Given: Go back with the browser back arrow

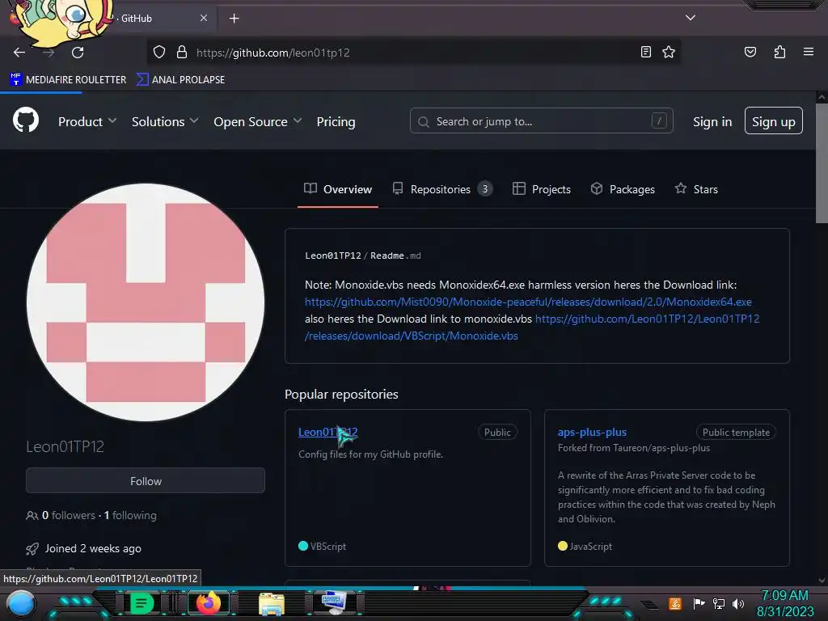Looking at the screenshot, I should 19,53.
